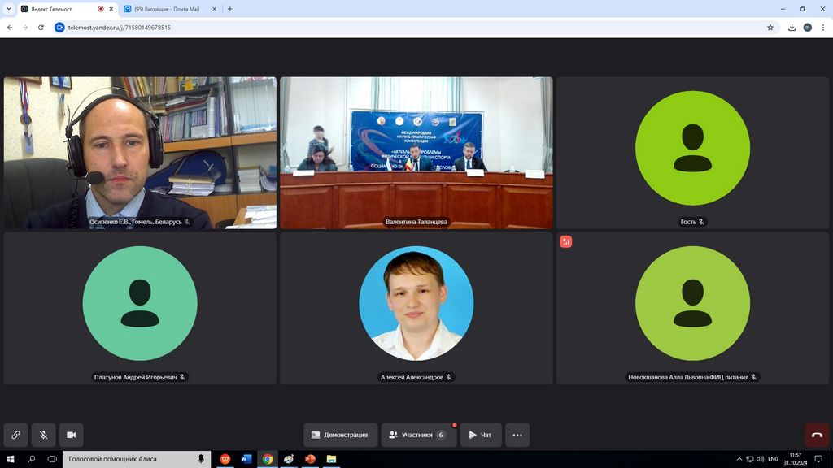Expand the system tray hidden icons arrow

click(x=739, y=459)
